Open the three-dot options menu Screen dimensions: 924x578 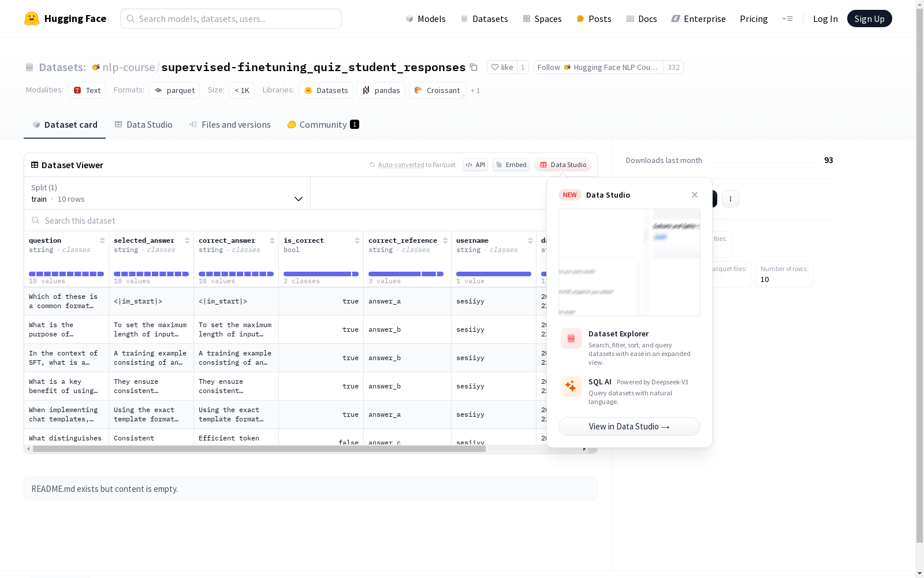tap(731, 199)
